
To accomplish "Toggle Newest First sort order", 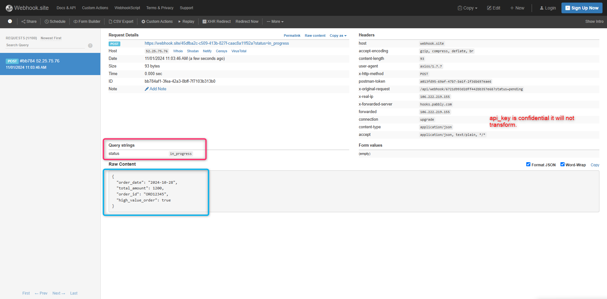I will point(51,38).
